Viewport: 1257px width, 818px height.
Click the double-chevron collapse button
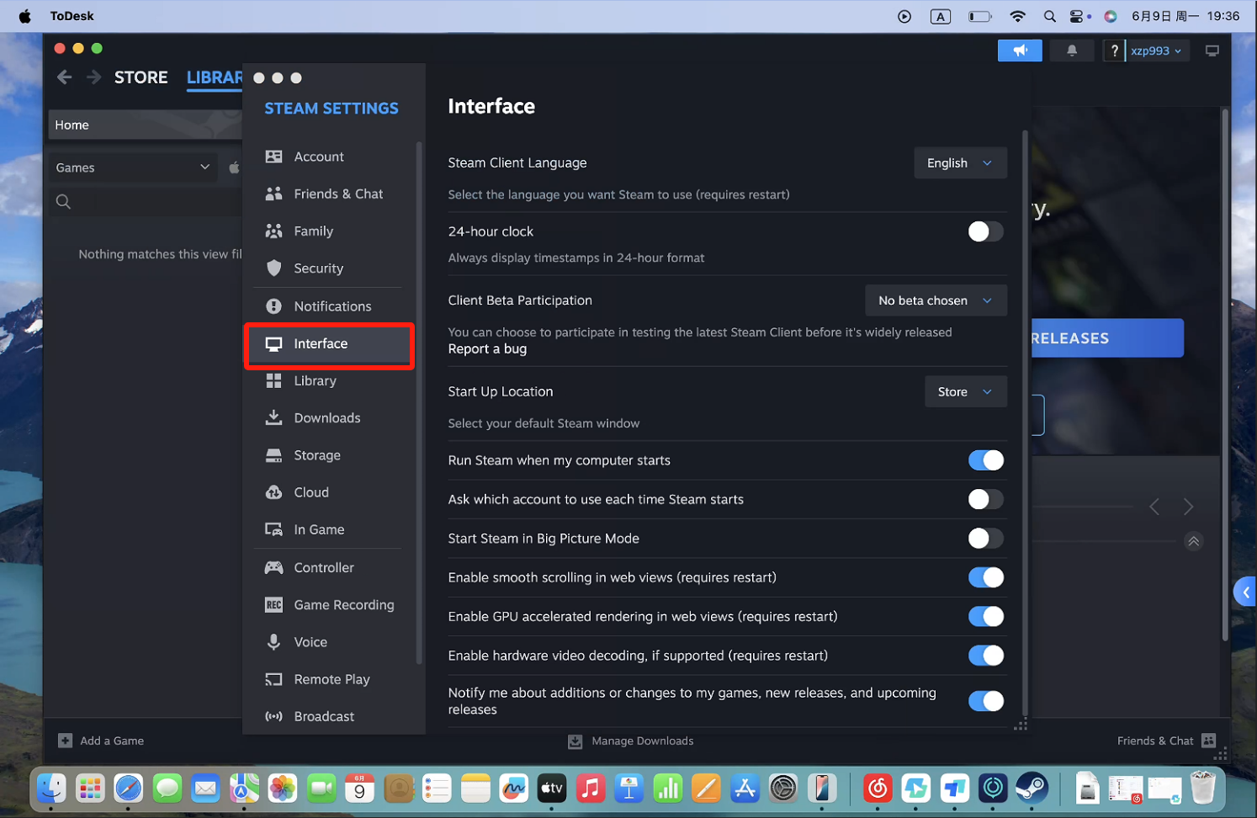tap(1193, 541)
